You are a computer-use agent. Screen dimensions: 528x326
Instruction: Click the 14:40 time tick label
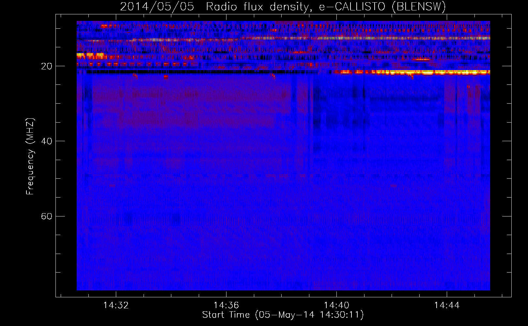coord(336,305)
